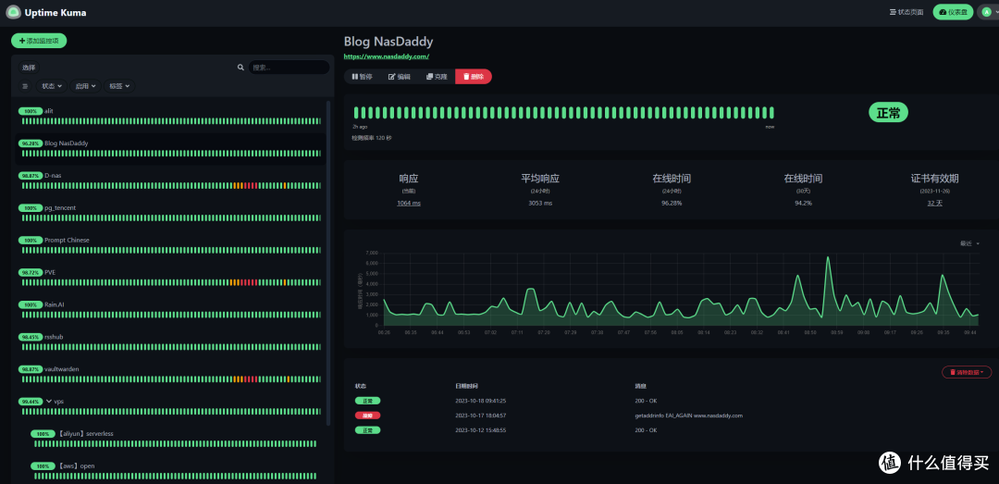This screenshot has width=999, height=484.
Task: Click the 选择 selection mode button
Action: click(x=30, y=68)
